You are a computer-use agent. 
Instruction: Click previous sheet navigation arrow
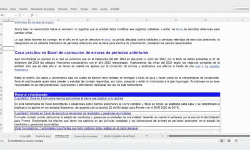click(3, 136)
